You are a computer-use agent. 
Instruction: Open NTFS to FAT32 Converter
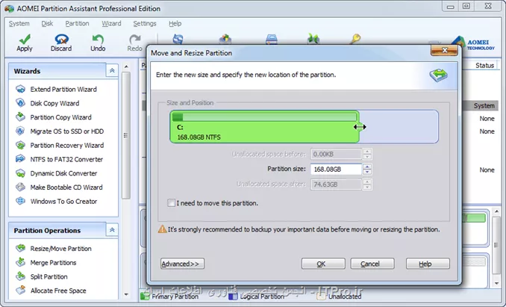(66, 159)
